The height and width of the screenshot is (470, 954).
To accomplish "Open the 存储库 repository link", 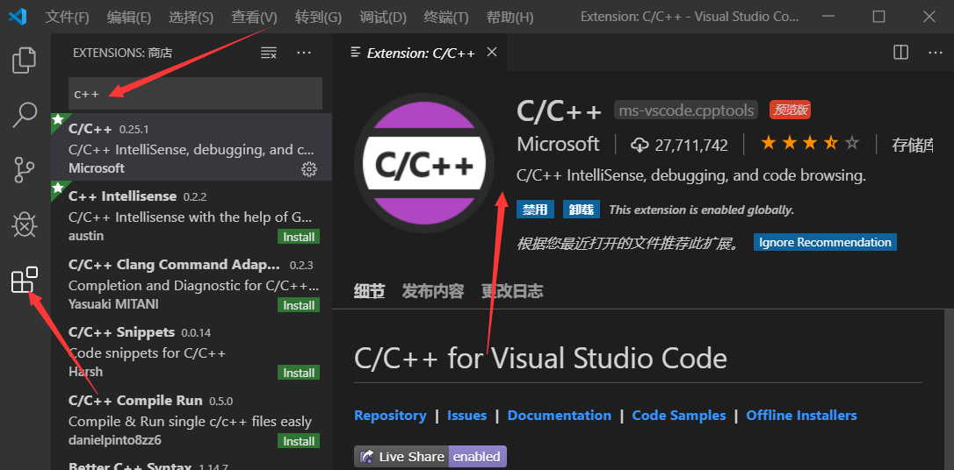I will pos(912,145).
